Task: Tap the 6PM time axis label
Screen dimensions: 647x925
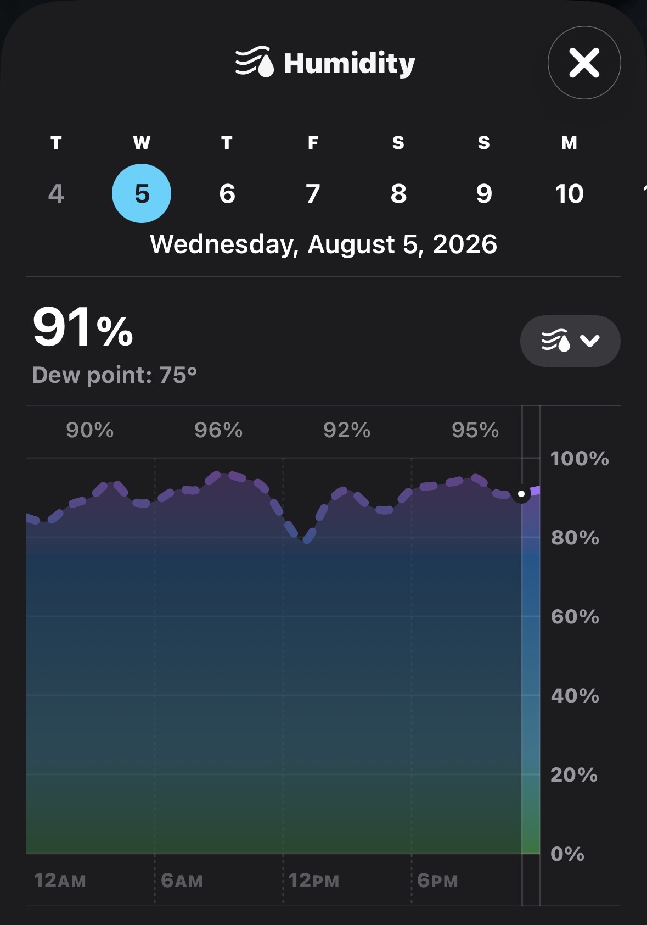Action: [x=437, y=881]
